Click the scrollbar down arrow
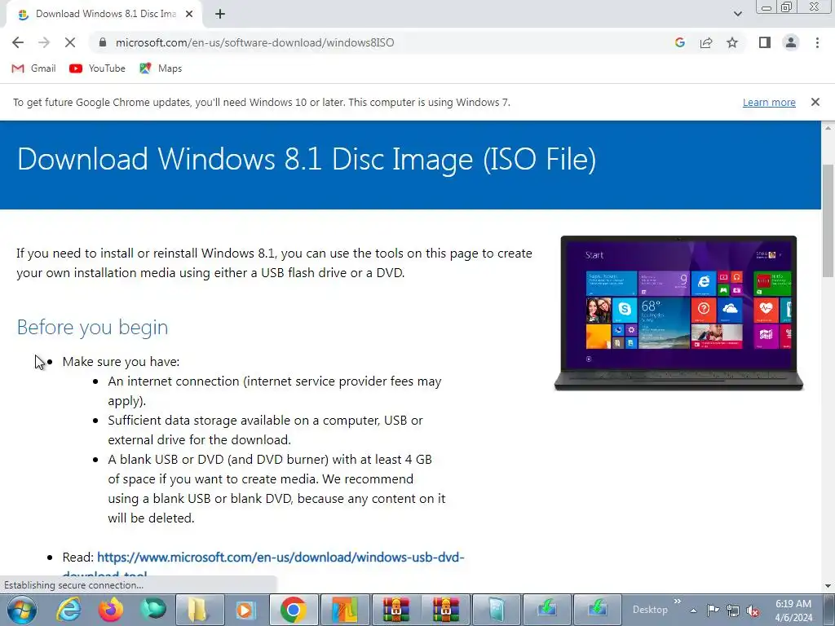The image size is (835, 626). [x=828, y=587]
